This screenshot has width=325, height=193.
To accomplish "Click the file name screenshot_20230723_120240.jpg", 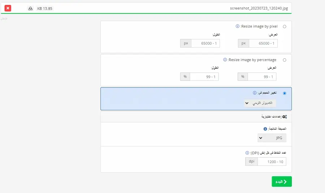I will click(259, 8).
